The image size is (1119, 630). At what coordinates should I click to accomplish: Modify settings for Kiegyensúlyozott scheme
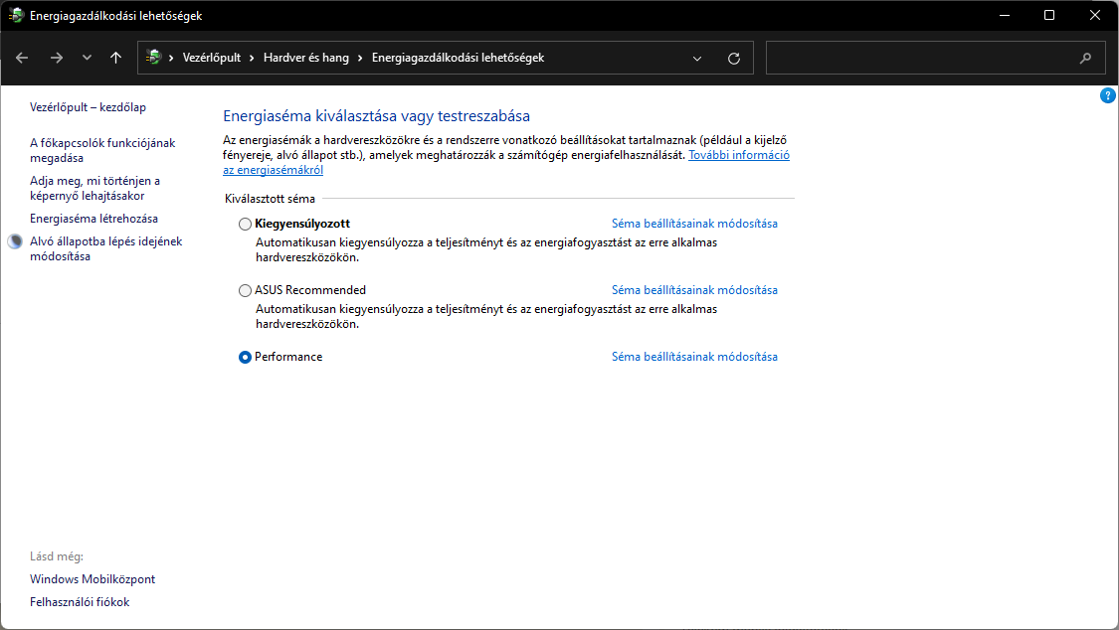[694, 224]
